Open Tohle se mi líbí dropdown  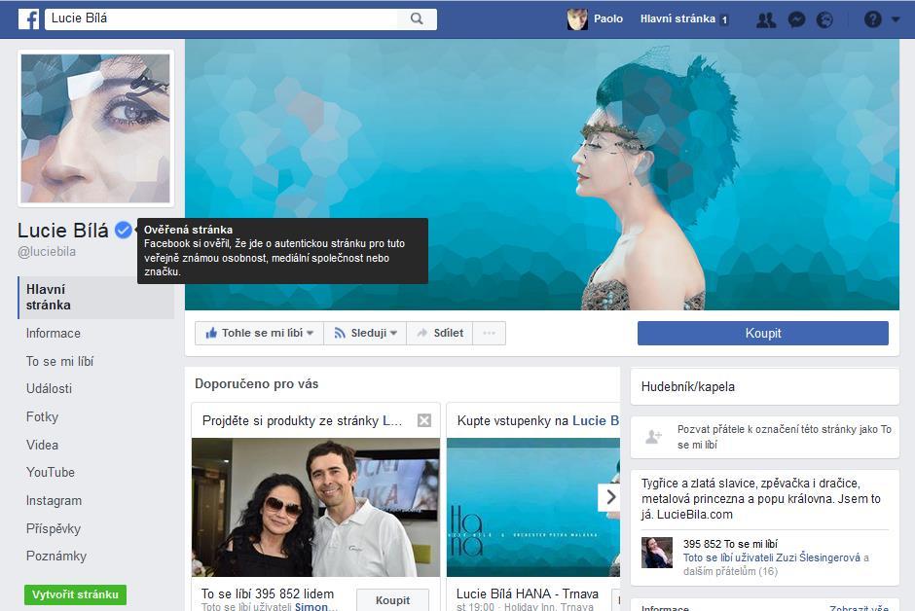pos(260,333)
